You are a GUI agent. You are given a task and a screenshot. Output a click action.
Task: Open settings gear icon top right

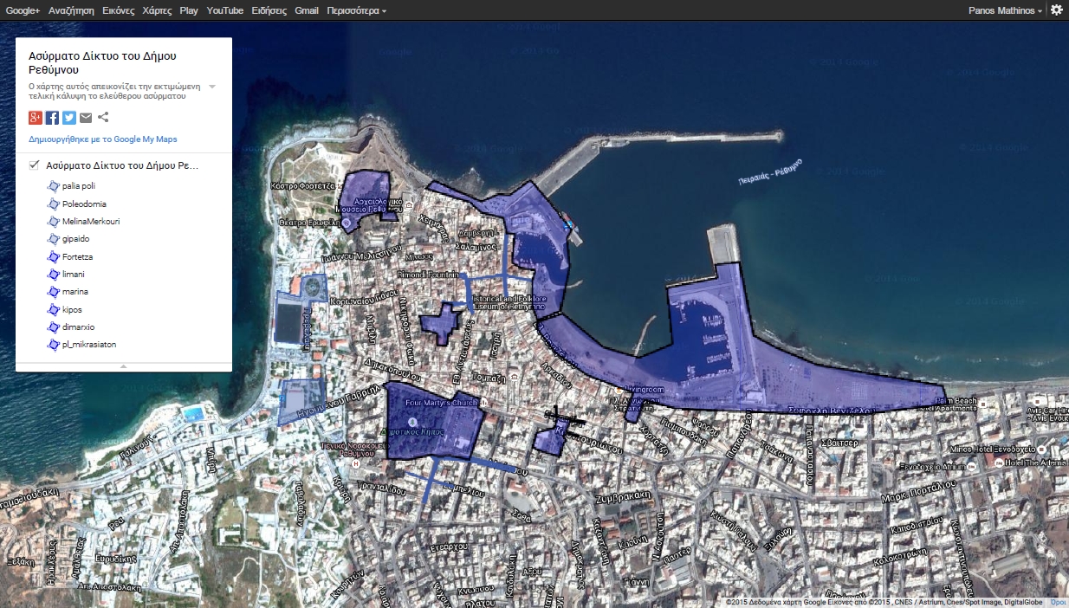point(1056,10)
